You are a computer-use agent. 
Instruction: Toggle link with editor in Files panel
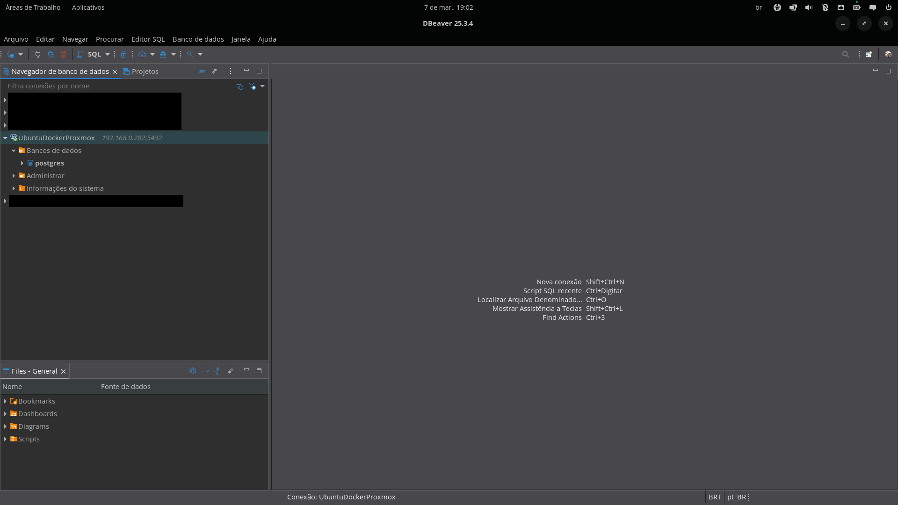point(231,371)
